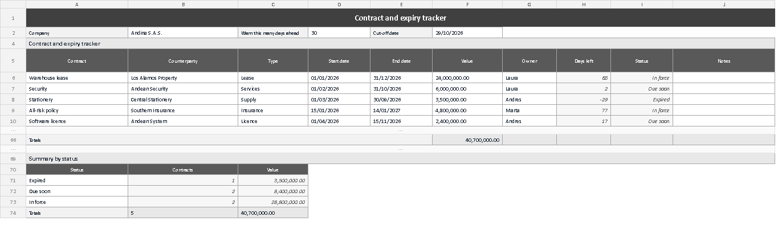Viewport: 782px width, 225px height.
Task: Select the 'All-risk policy' contract cell
Action: [77, 110]
